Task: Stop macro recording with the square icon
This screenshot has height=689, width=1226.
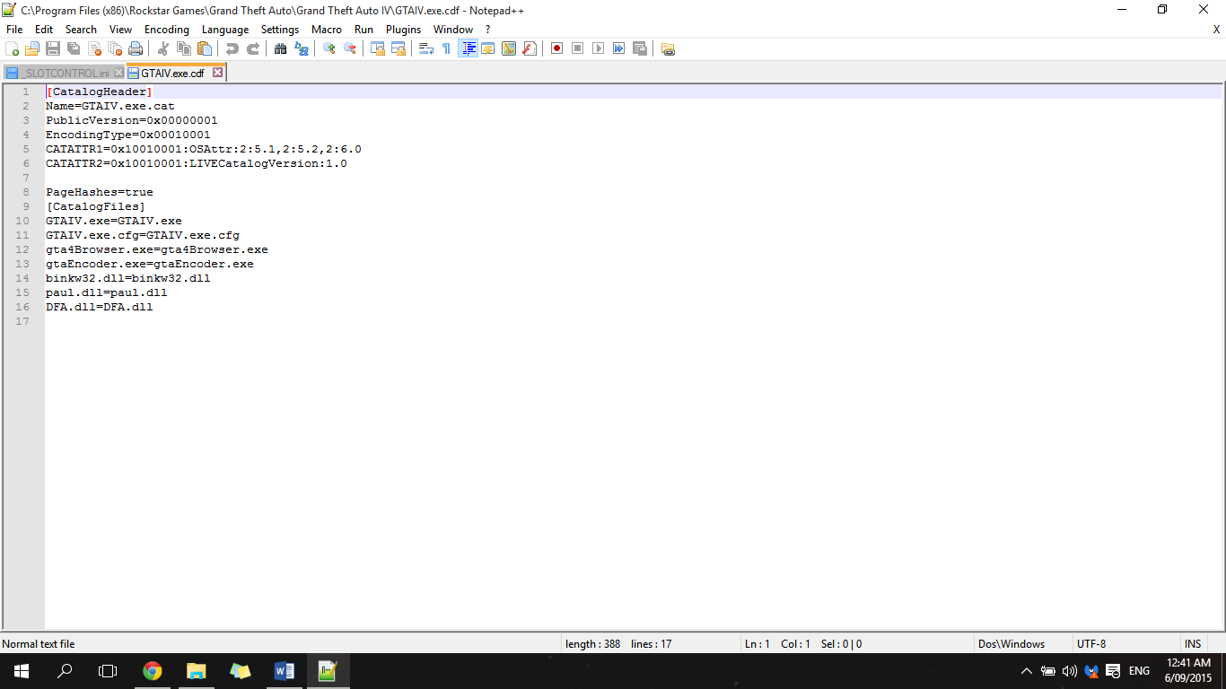Action: click(x=578, y=48)
